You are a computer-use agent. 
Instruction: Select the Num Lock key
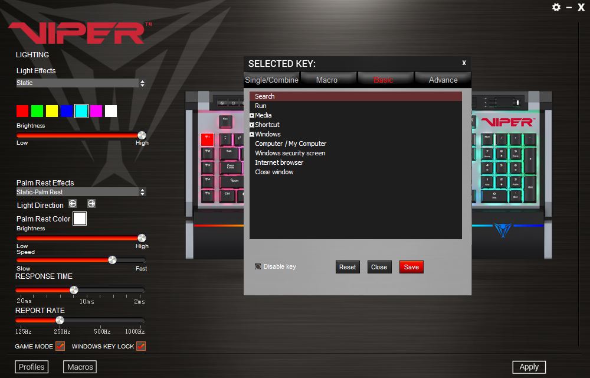(x=487, y=139)
